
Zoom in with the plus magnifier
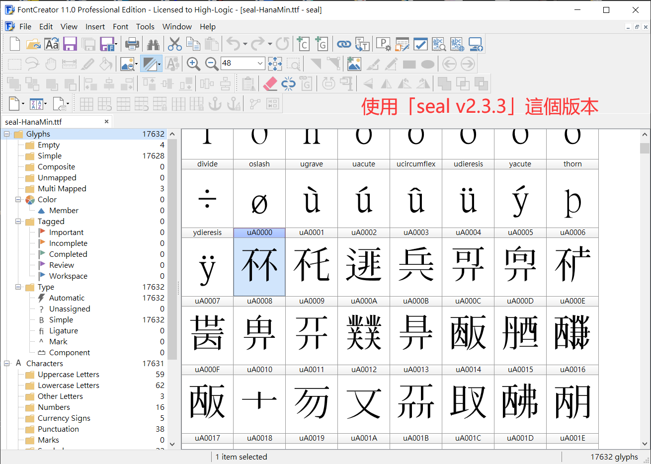click(x=193, y=64)
